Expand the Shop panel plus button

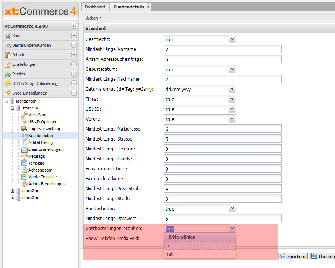[x=74, y=36]
